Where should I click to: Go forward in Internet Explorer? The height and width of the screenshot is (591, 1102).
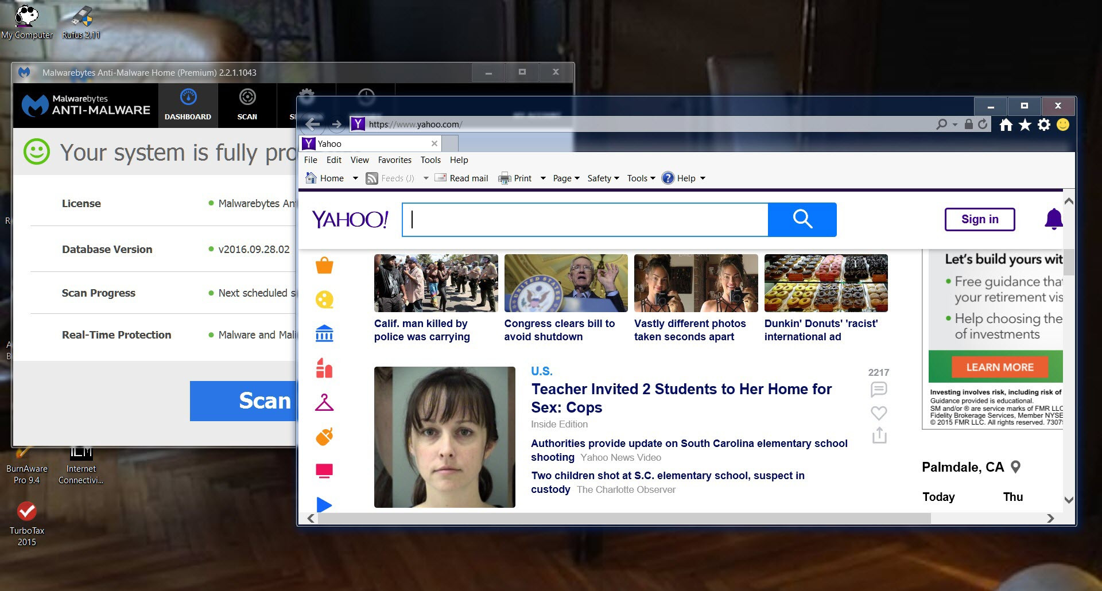[337, 124]
